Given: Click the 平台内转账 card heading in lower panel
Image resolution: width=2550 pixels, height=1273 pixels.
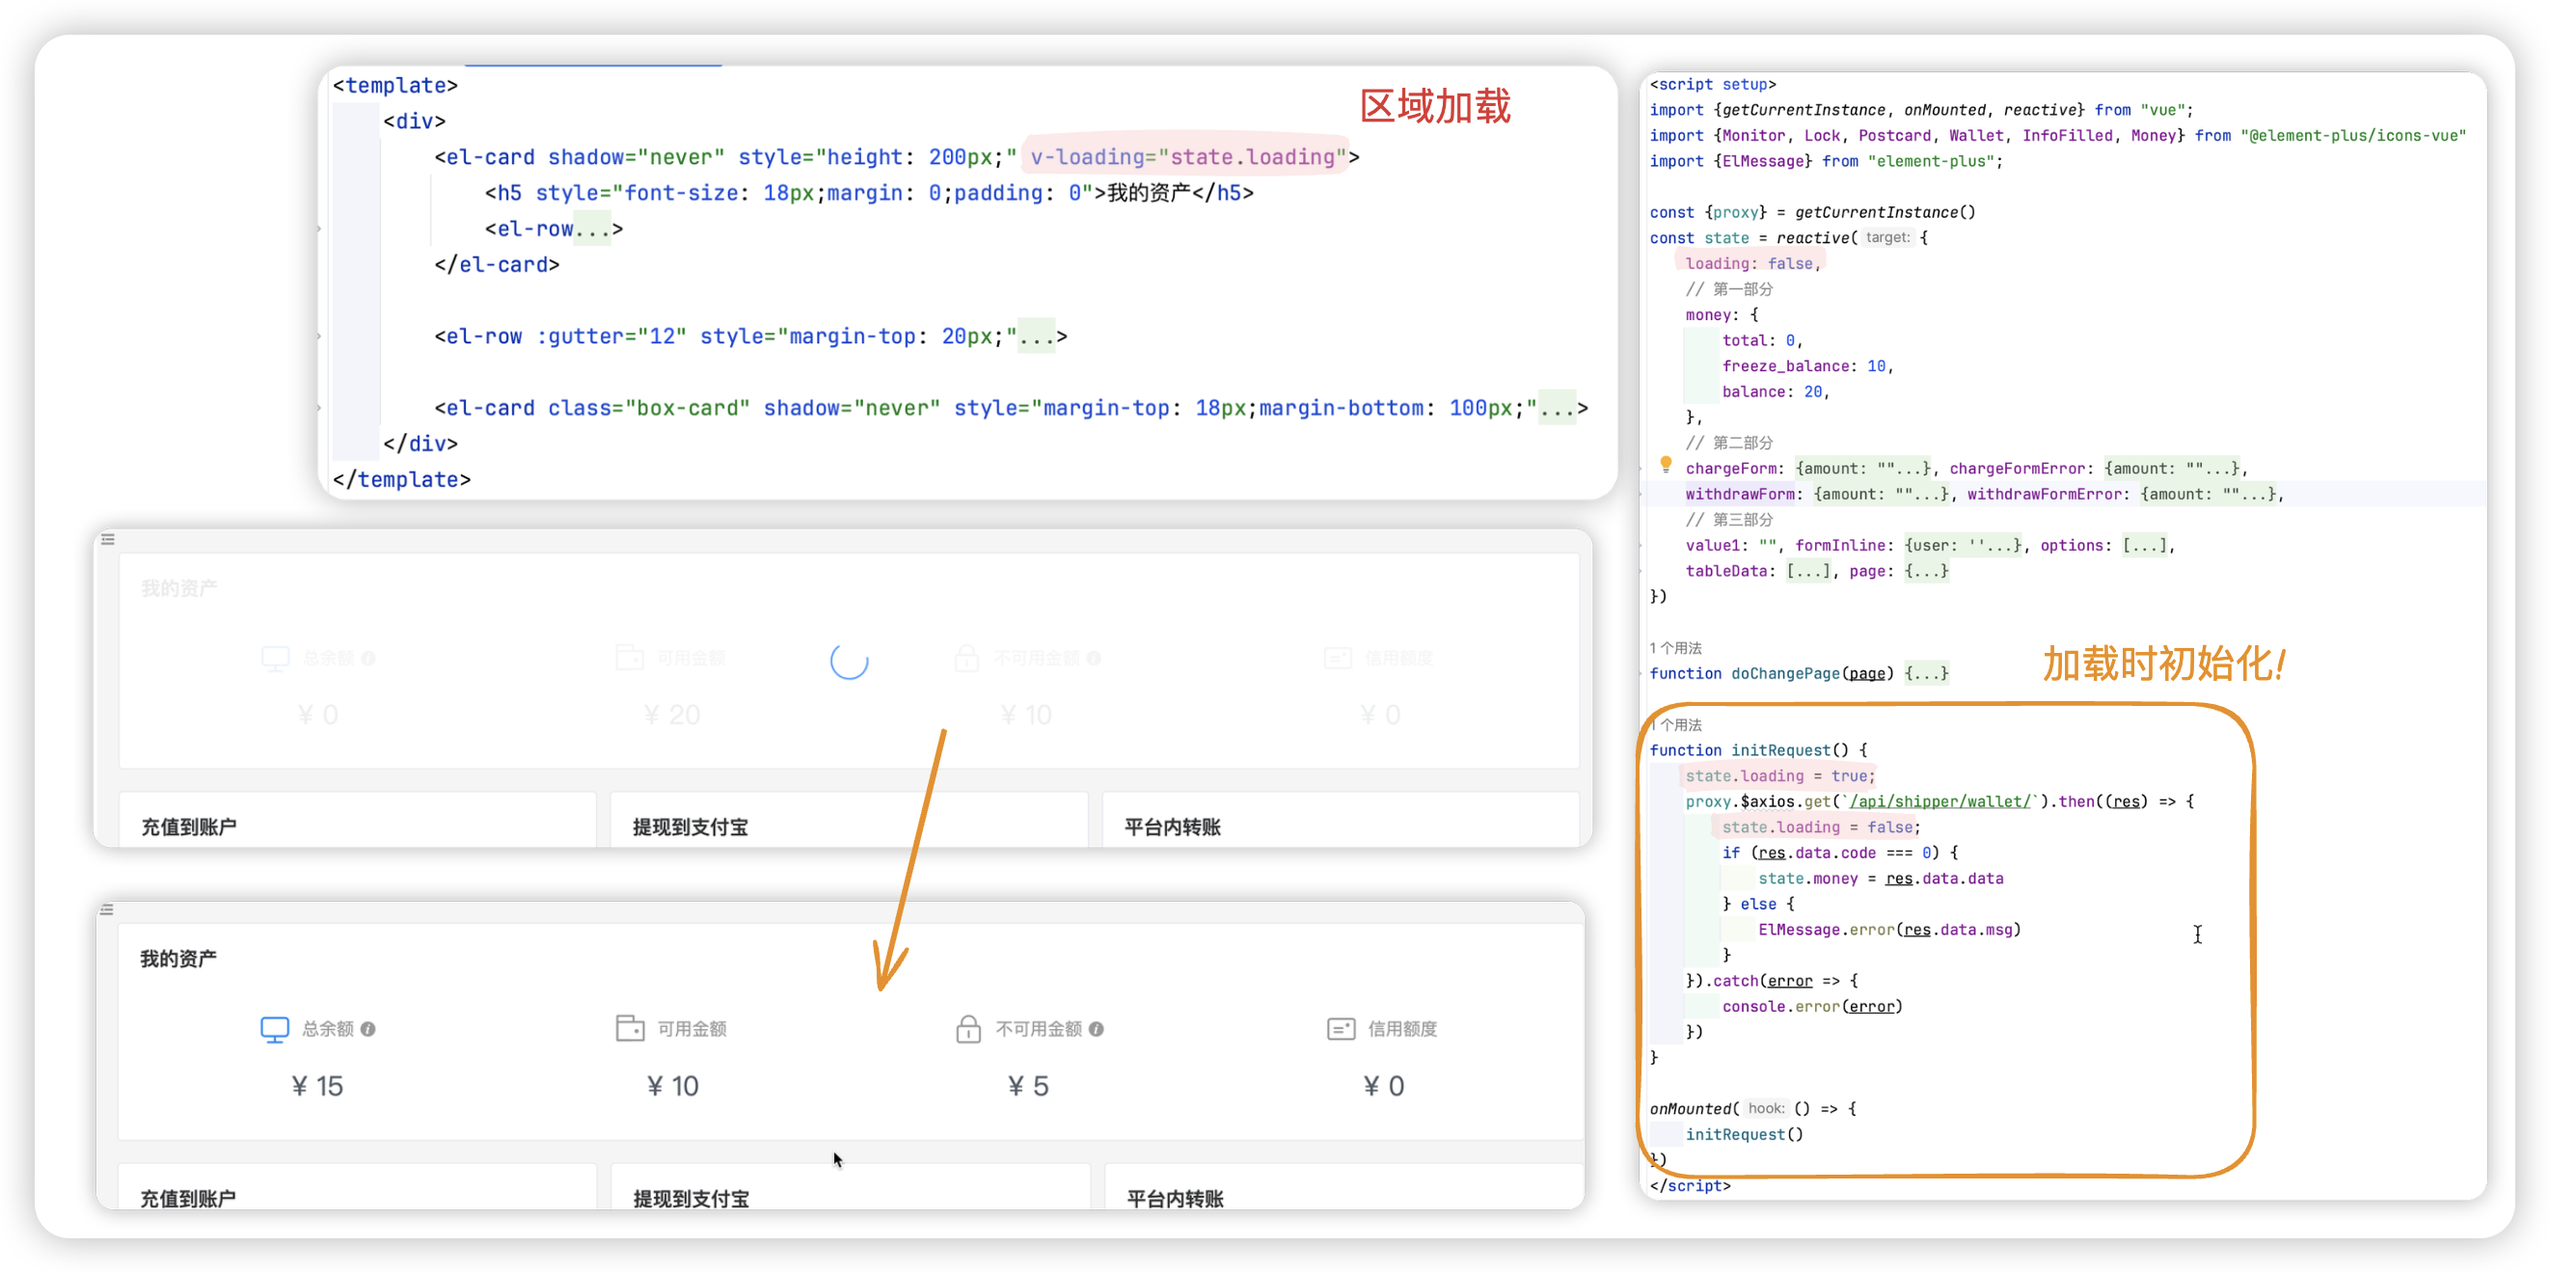Looking at the screenshot, I should [1175, 1199].
